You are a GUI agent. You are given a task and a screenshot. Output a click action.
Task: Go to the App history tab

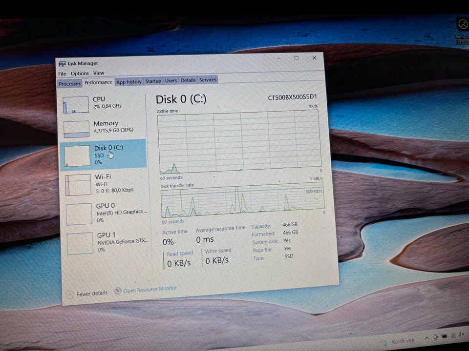pyautogui.click(x=129, y=82)
